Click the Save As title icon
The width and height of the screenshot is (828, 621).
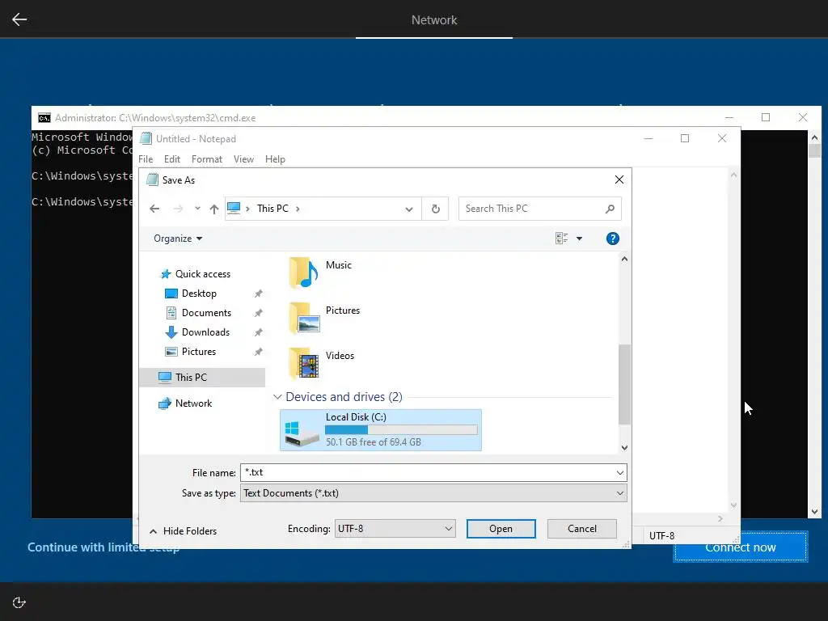[x=152, y=180]
